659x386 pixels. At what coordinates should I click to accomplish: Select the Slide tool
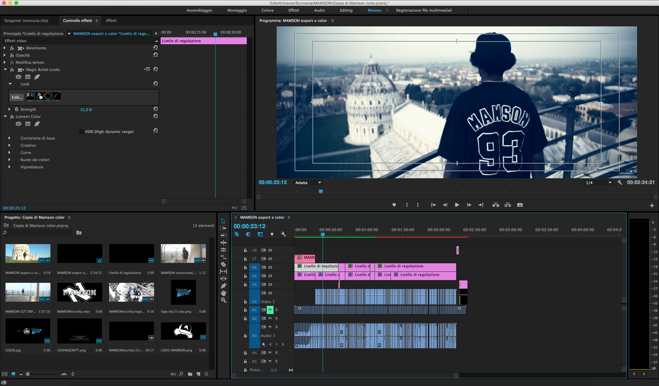(x=223, y=279)
